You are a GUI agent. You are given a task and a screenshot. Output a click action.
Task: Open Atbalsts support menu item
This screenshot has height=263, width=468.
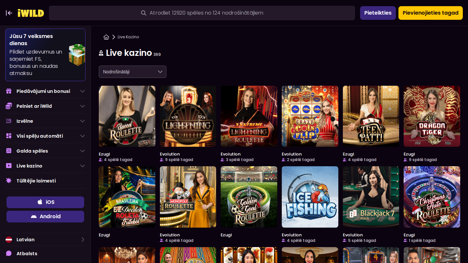point(45,254)
